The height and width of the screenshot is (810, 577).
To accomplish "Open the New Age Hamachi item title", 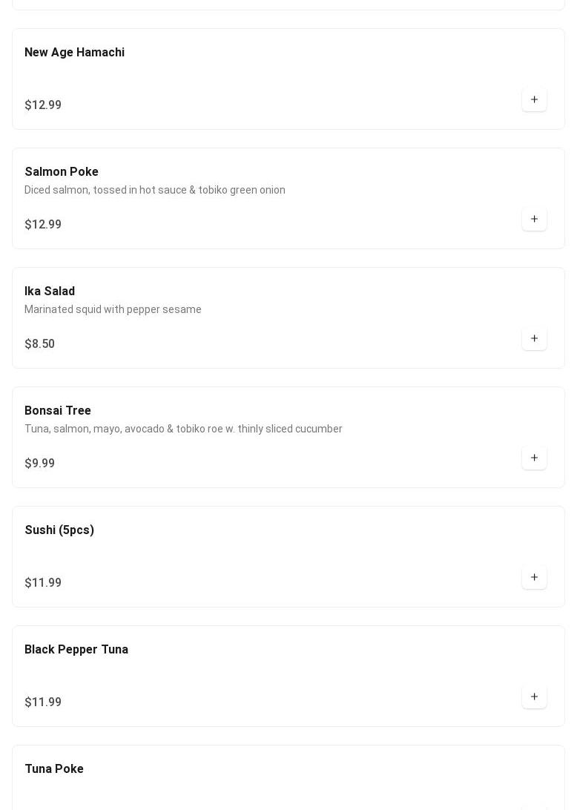I will (74, 53).
